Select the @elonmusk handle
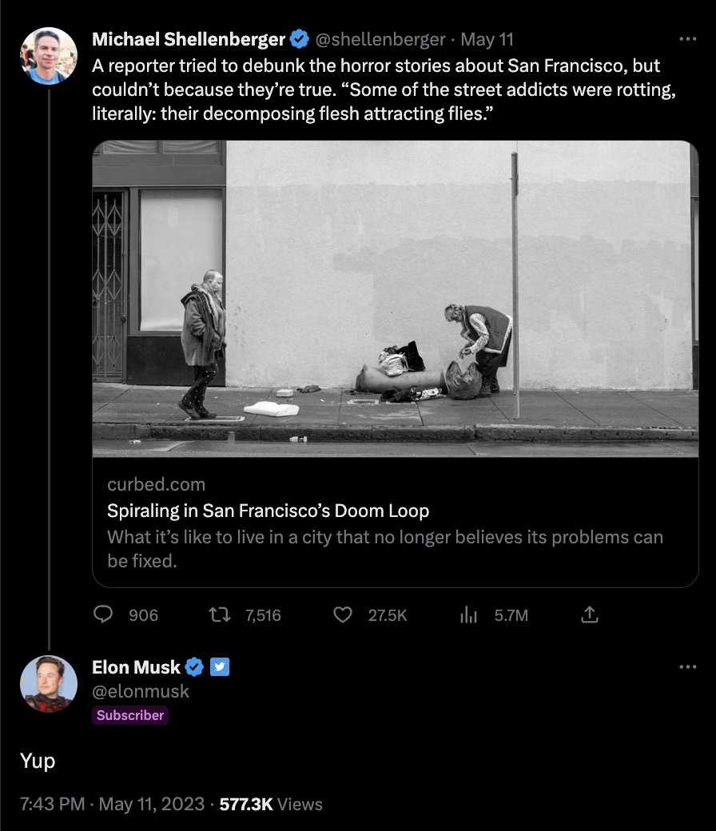The image size is (716, 831). click(x=141, y=692)
